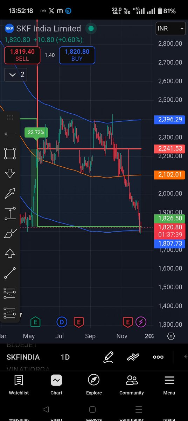Tap the current price 1,820.80 countdown label

tap(169, 231)
